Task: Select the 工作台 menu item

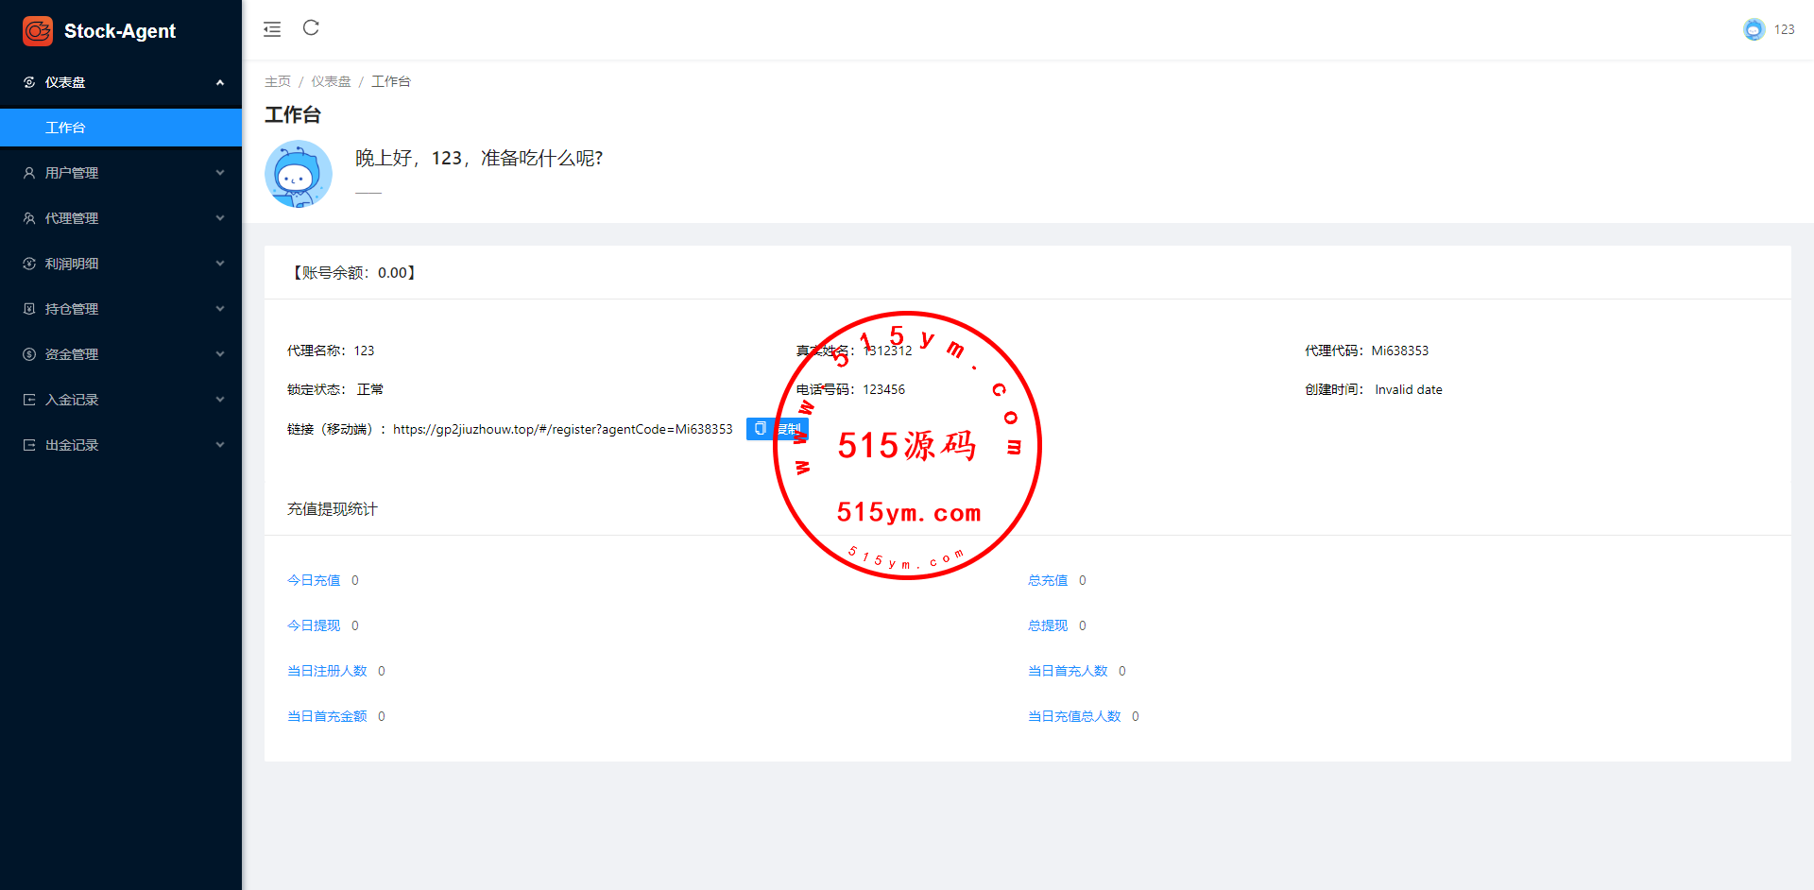Action: pyautogui.click(x=65, y=128)
